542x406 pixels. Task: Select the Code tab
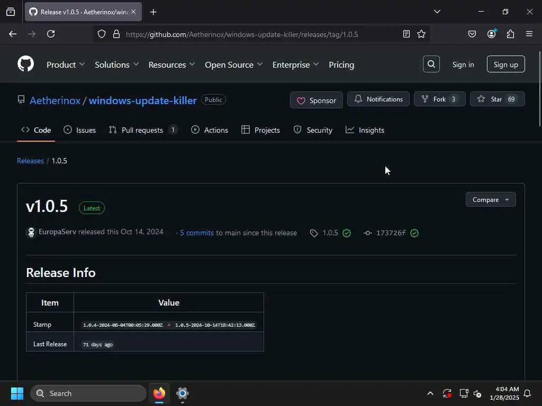(x=36, y=130)
